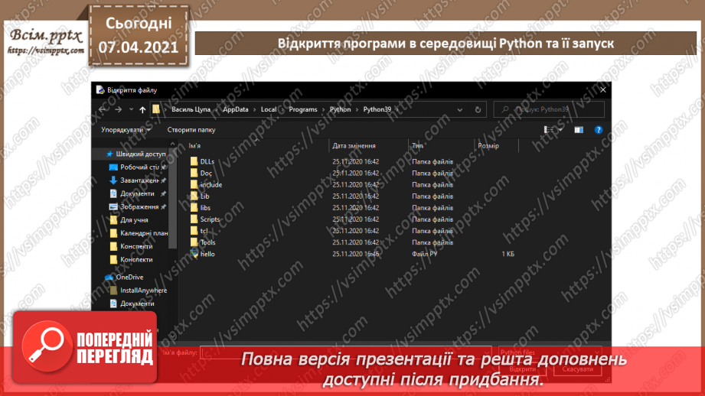Open Календарні плани folder in sidebar

pos(139,233)
